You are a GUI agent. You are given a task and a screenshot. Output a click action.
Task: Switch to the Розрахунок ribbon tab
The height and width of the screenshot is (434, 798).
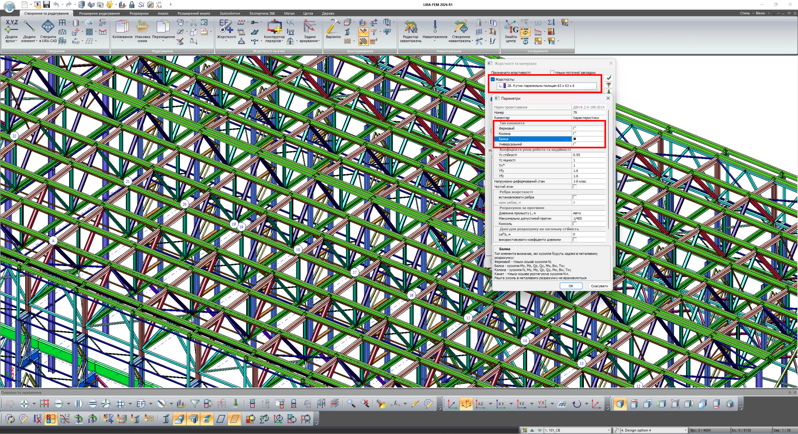click(139, 13)
